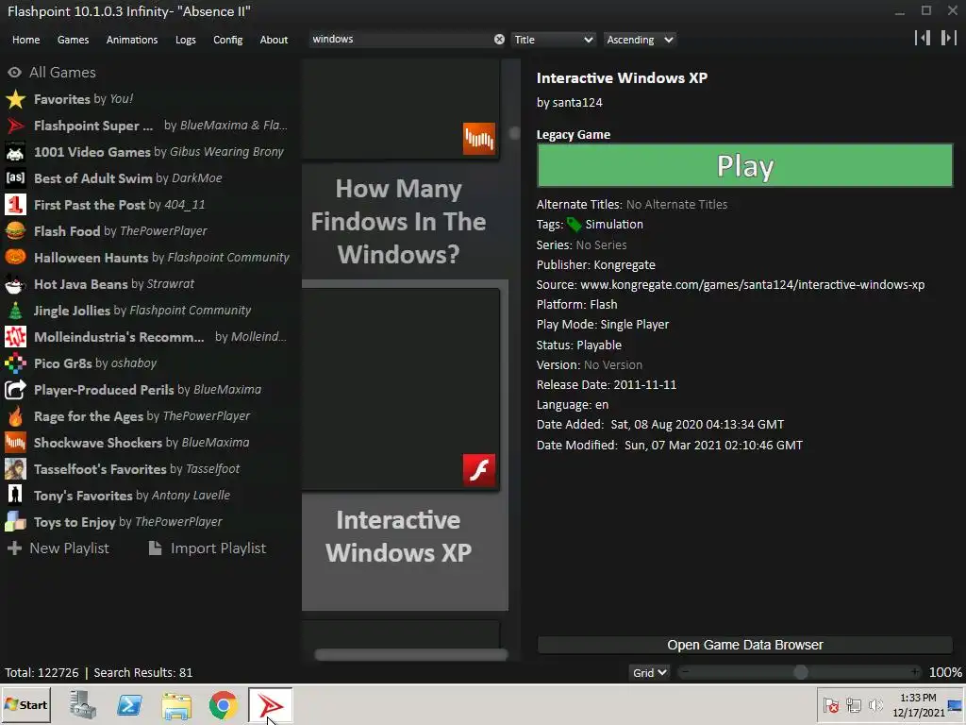Open the Ascending sort order dropdown
Image resolution: width=966 pixels, height=725 pixels.
[640, 40]
